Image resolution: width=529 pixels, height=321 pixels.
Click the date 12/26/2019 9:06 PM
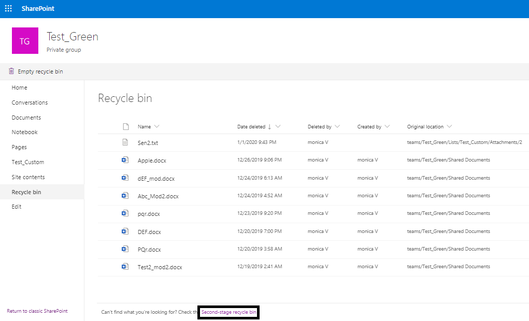260,160
